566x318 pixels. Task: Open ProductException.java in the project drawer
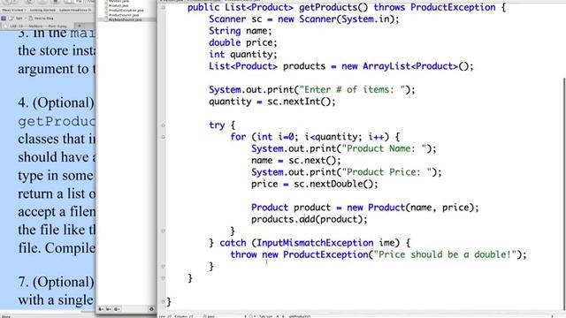(x=126, y=11)
